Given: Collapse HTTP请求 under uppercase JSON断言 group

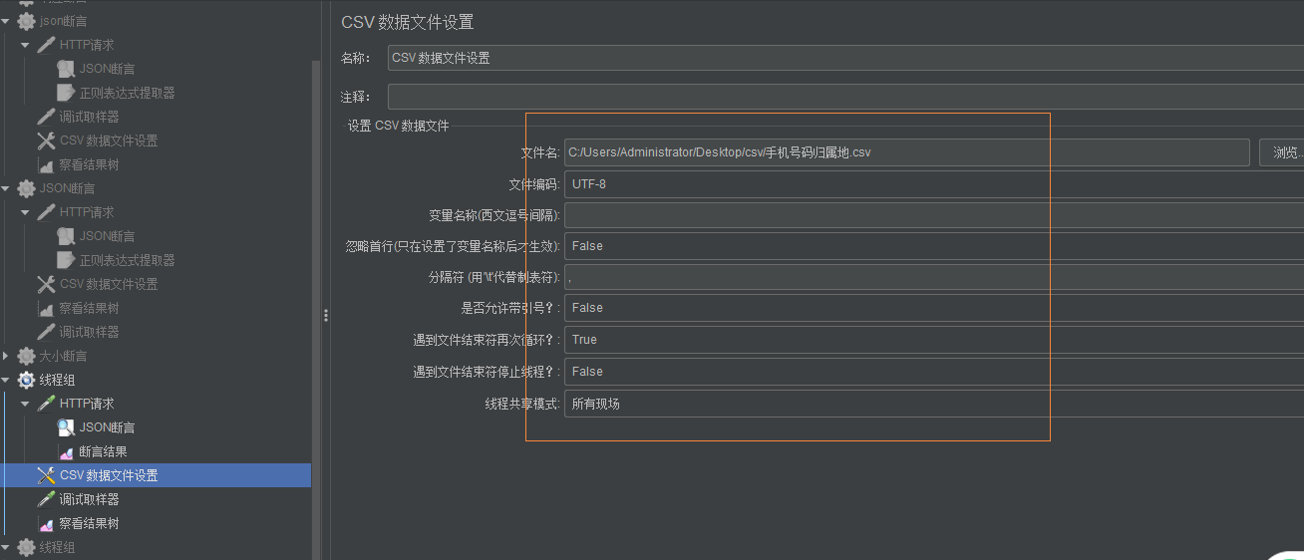Looking at the screenshot, I should point(25,212).
